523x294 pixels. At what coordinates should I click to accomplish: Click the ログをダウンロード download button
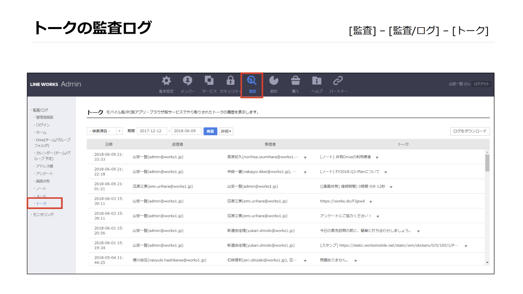[x=470, y=131]
